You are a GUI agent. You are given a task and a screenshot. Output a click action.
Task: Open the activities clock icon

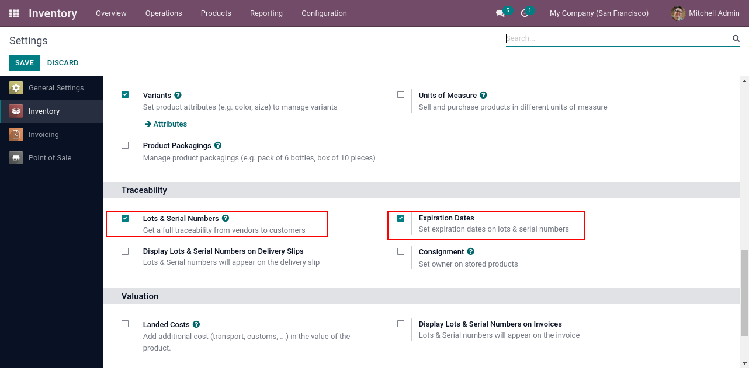pos(525,13)
